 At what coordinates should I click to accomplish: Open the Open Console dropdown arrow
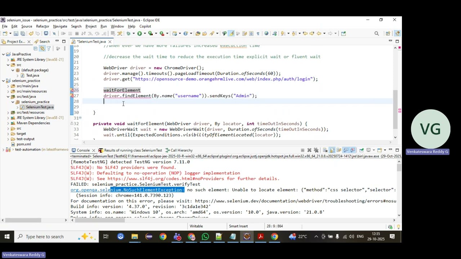(385, 150)
